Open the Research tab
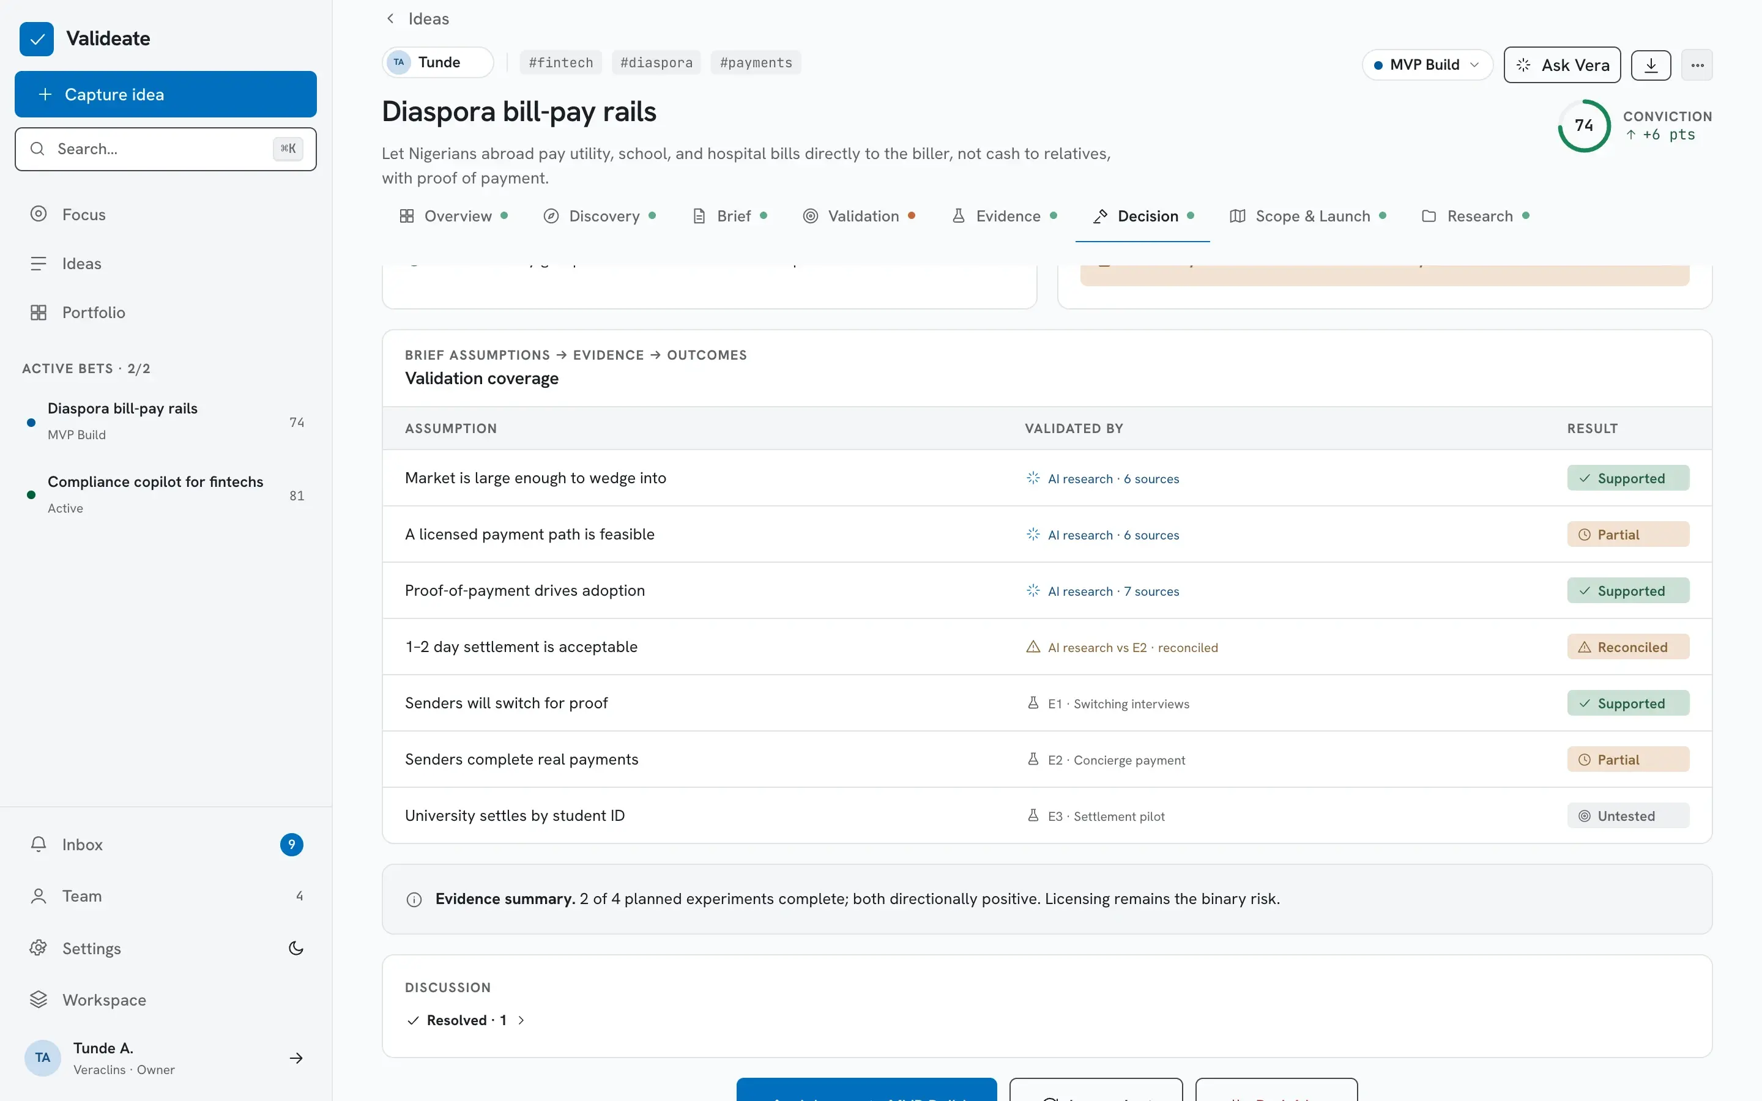 coord(1475,217)
